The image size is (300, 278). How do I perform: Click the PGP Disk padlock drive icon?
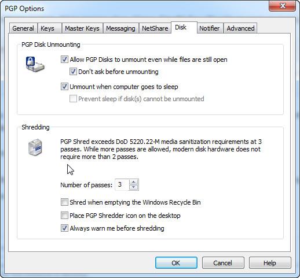tap(35, 64)
